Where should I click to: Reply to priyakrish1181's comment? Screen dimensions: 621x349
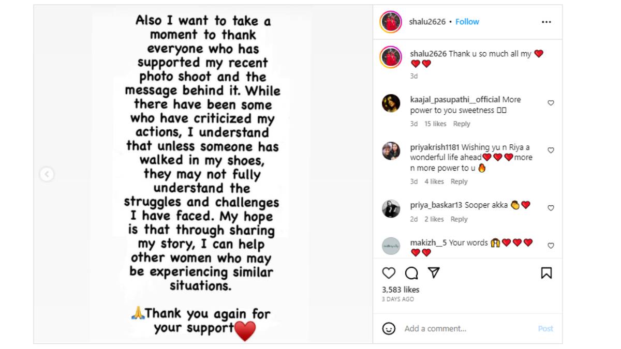(459, 181)
